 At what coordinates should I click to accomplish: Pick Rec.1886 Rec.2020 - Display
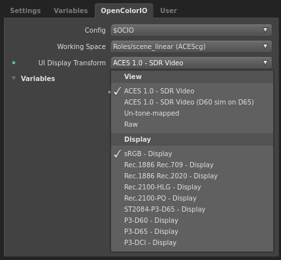click(192, 176)
